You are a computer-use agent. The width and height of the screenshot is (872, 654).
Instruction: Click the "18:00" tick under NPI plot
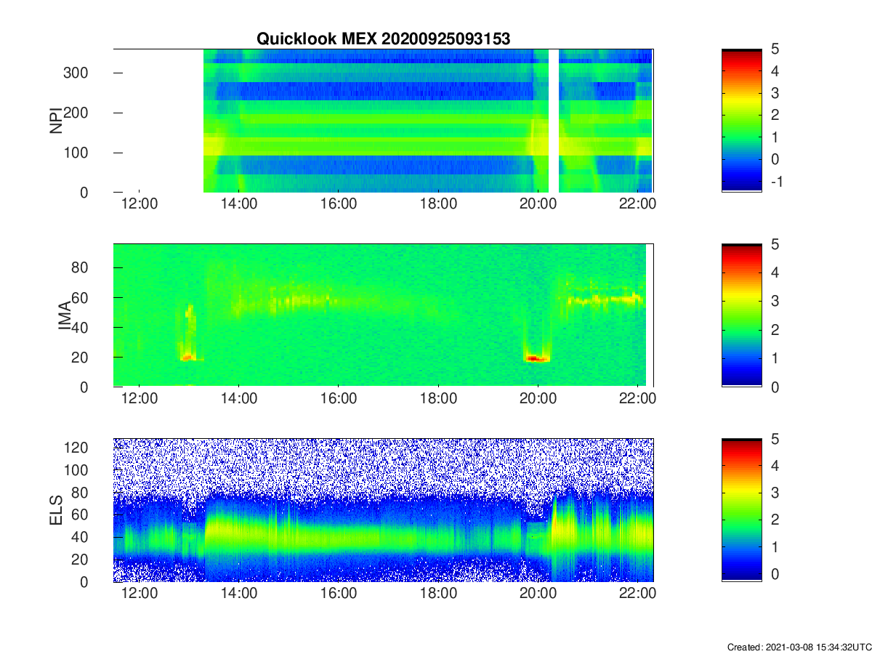[438, 204]
